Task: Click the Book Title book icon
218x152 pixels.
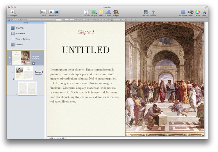Action: [12, 28]
